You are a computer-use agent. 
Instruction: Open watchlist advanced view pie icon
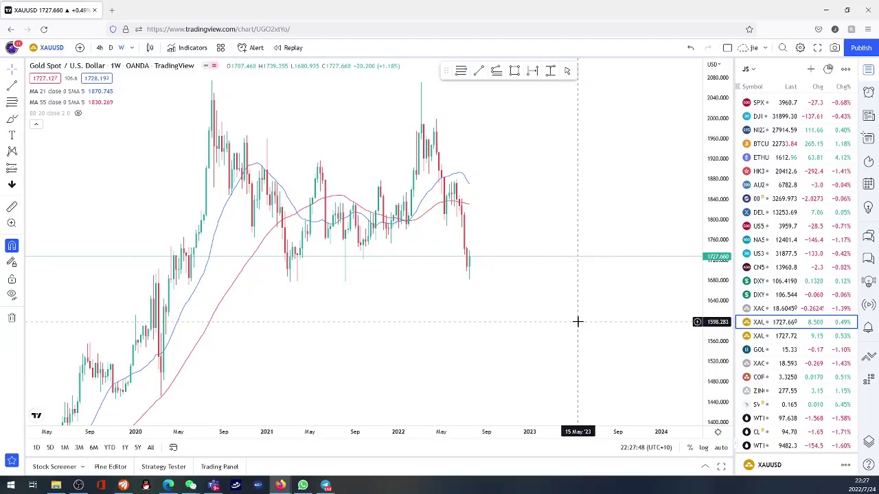coord(828,69)
